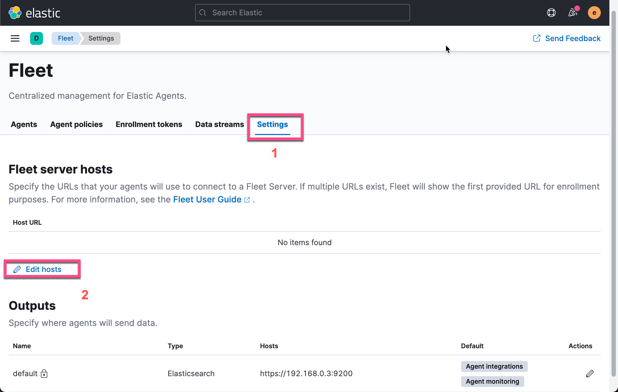The height and width of the screenshot is (392, 618).
Task: Click the Elastic logo icon
Action: click(15, 13)
